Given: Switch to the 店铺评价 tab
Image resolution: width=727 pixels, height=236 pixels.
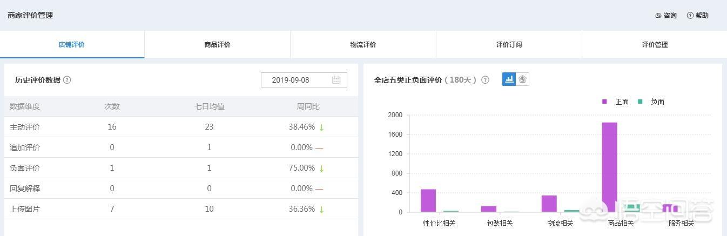Looking at the screenshot, I should [72, 45].
